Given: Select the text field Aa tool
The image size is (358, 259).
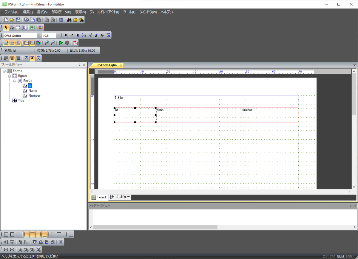Looking at the screenshot, I should [12, 27].
